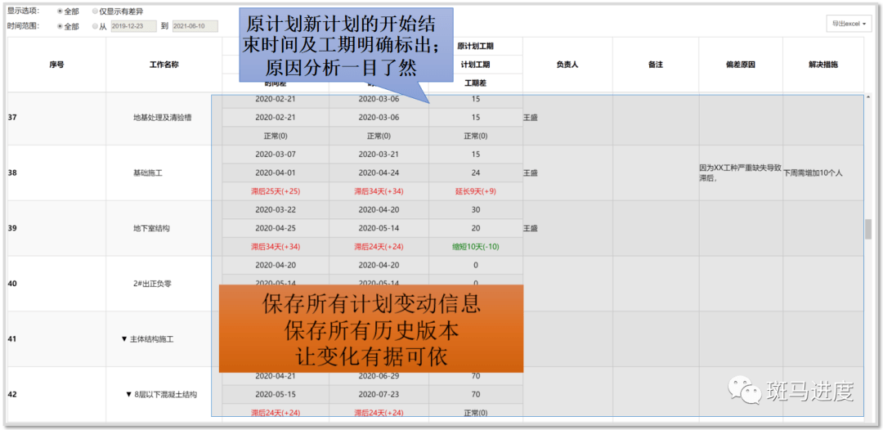Collapse the 主体结构施工 task group
Image resolution: width=883 pixels, height=430 pixels.
(124, 339)
